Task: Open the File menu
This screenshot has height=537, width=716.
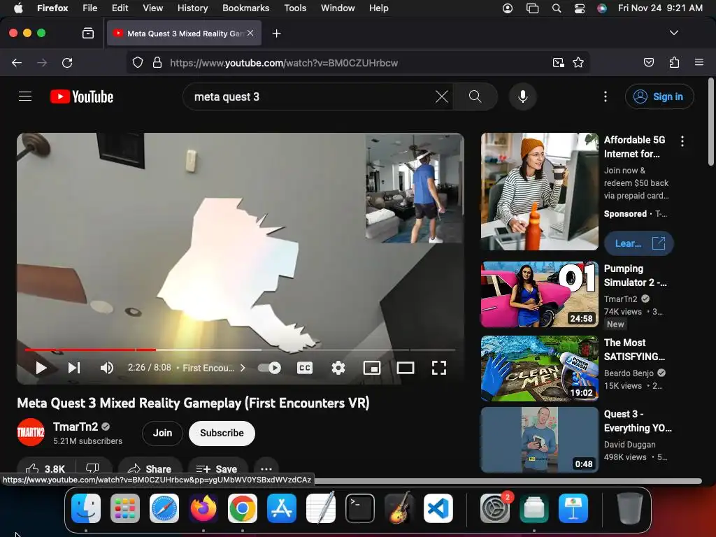Action: click(x=89, y=8)
